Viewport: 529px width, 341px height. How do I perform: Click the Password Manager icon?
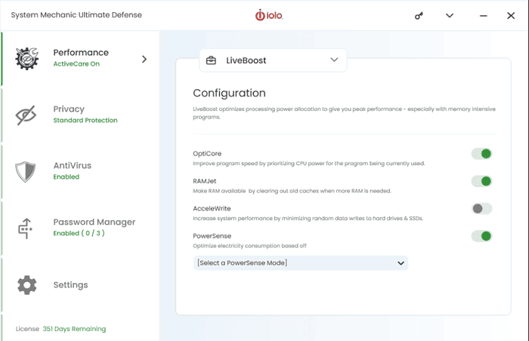26,228
